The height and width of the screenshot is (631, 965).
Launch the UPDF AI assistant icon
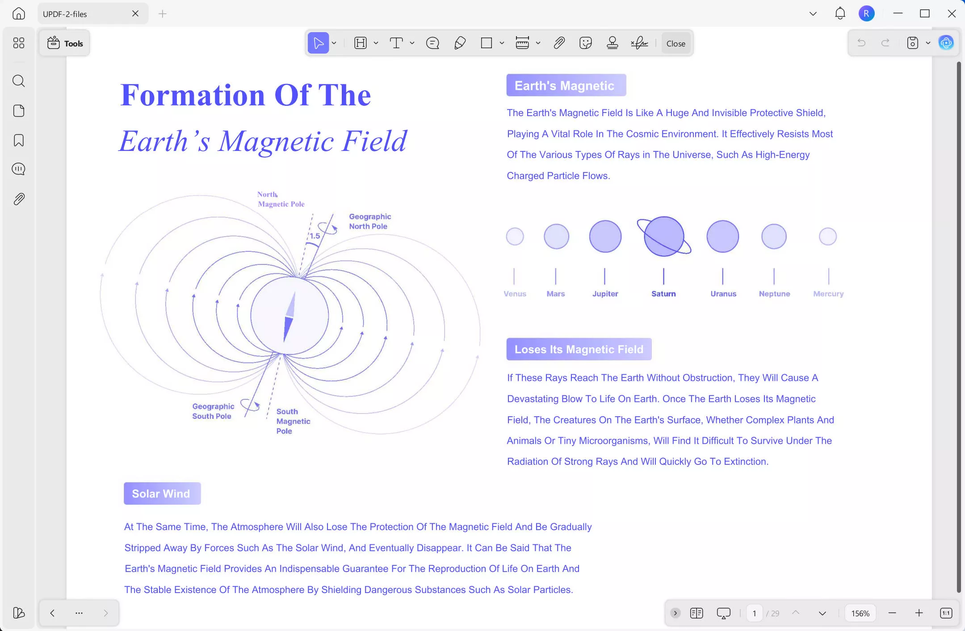(946, 43)
